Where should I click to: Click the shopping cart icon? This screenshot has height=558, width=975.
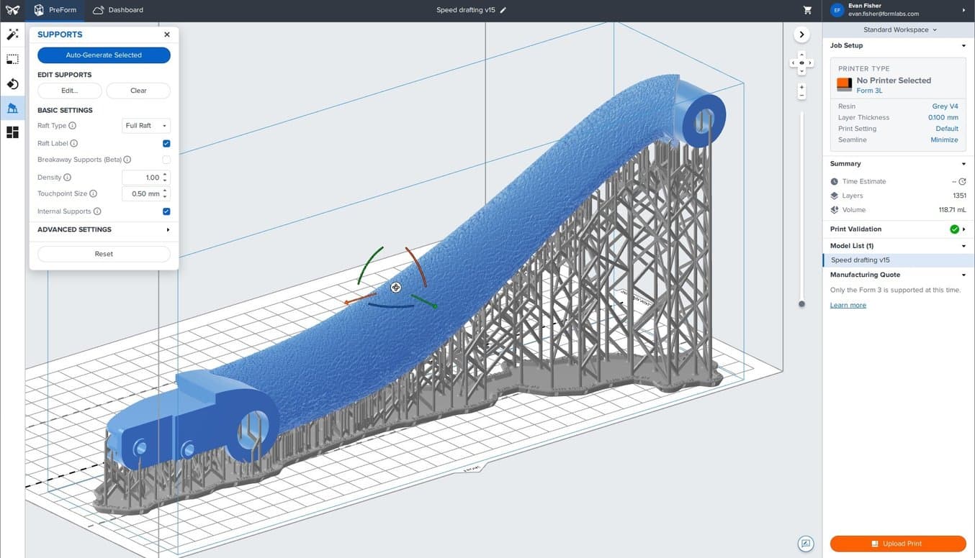point(807,10)
